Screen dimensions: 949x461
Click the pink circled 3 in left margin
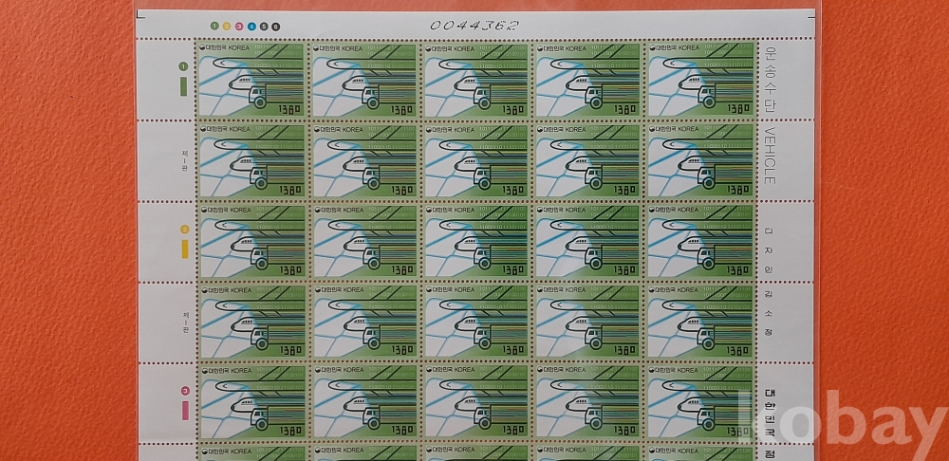click(x=184, y=390)
